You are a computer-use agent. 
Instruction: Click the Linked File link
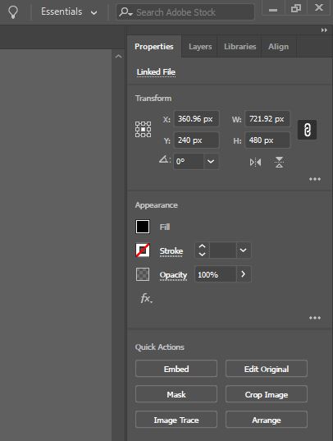156,72
